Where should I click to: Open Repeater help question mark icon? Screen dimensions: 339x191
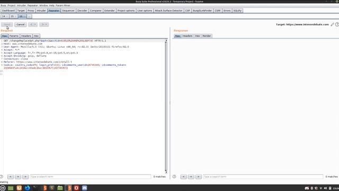tap(337, 24)
